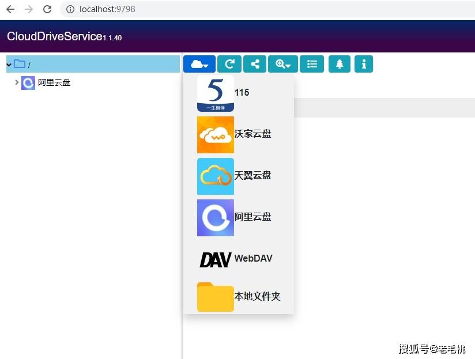Choose WebDAV menu entry label
This screenshot has height=359, width=475.
pyautogui.click(x=253, y=258)
